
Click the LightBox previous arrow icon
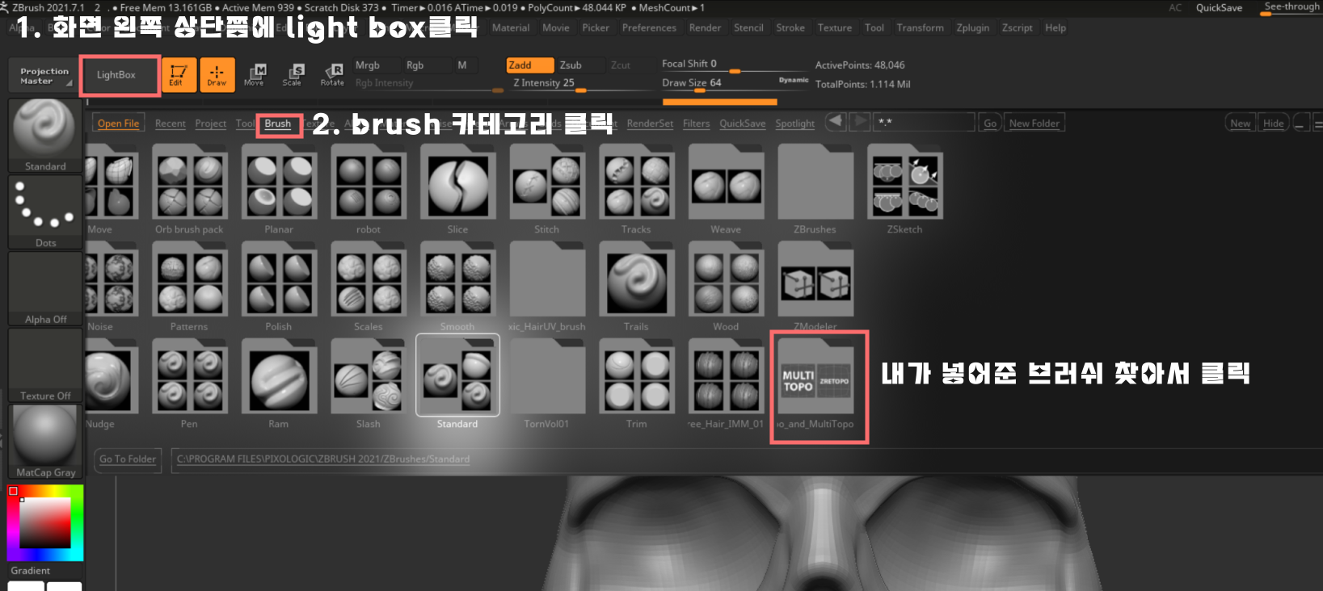tap(836, 122)
